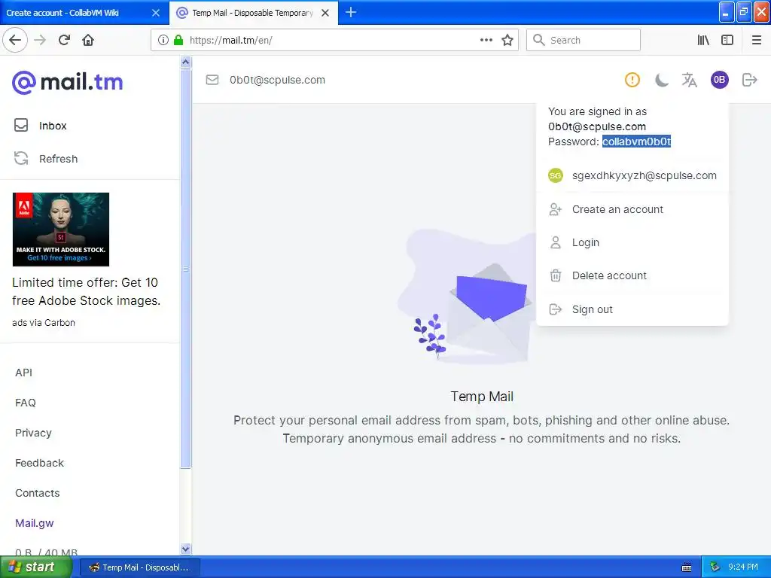Open the Windows Start button

[36, 567]
